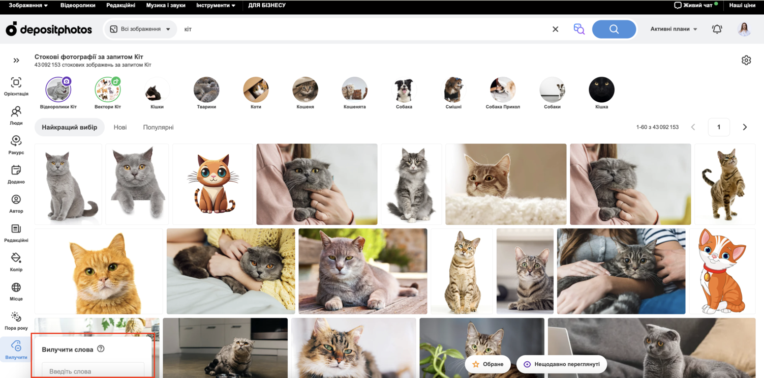Open the Ракурс filter
This screenshot has height=378, width=764.
point(16,145)
